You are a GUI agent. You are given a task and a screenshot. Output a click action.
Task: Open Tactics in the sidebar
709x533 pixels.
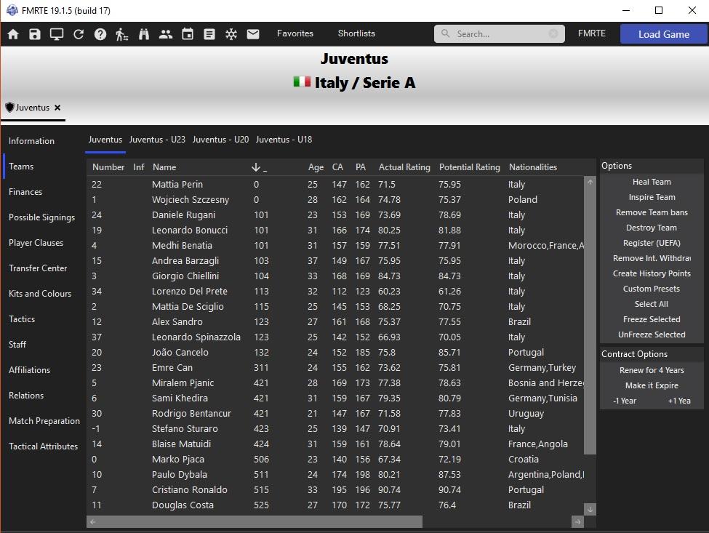click(22, 319)
